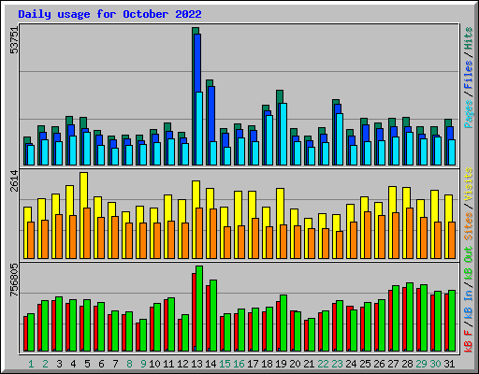Click the title 'Daily usage for October 2022'

tap(109, 14)
